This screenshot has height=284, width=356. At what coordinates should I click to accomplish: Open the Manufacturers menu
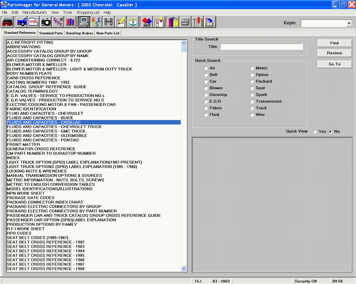click(35, 12)
